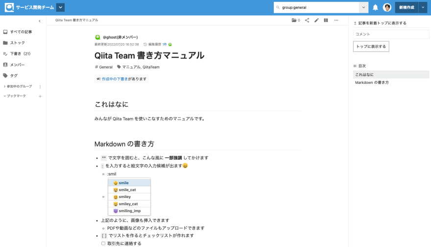Click the コメント input field
Image resolution: width=431 pixels, height=247 pixels.
391,34
